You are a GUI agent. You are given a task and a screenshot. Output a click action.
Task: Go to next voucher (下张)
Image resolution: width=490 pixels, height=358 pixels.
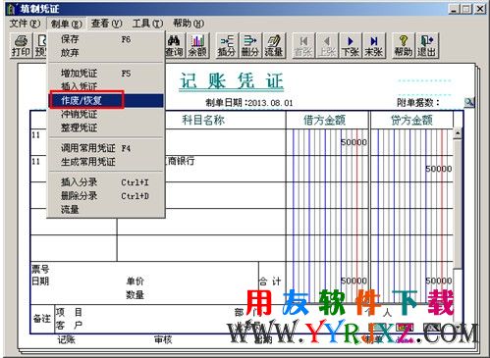[x=350, y=45]
